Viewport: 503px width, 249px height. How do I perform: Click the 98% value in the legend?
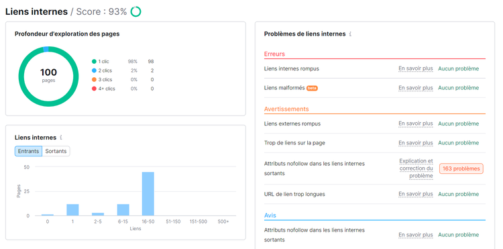(x=133, y=62)
